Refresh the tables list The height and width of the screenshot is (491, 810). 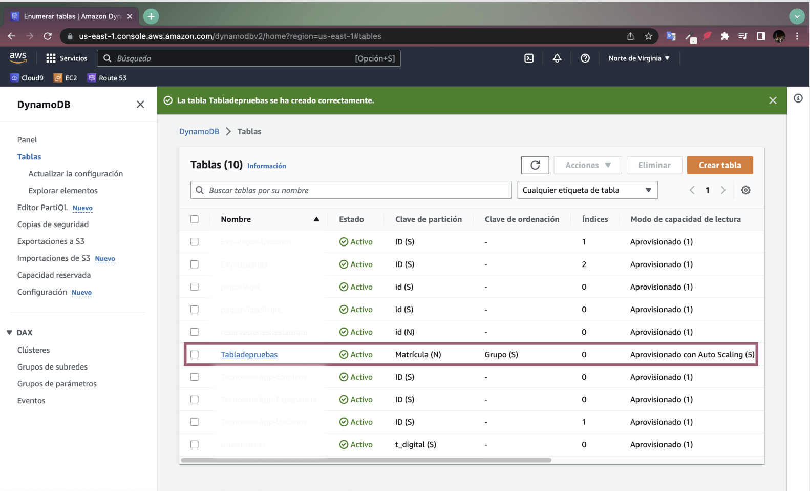pyautogui.click(x=535, y=165)
